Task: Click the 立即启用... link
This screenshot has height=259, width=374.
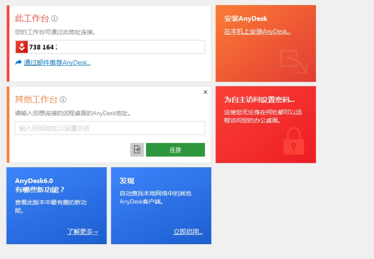Action: coord(188,231)
